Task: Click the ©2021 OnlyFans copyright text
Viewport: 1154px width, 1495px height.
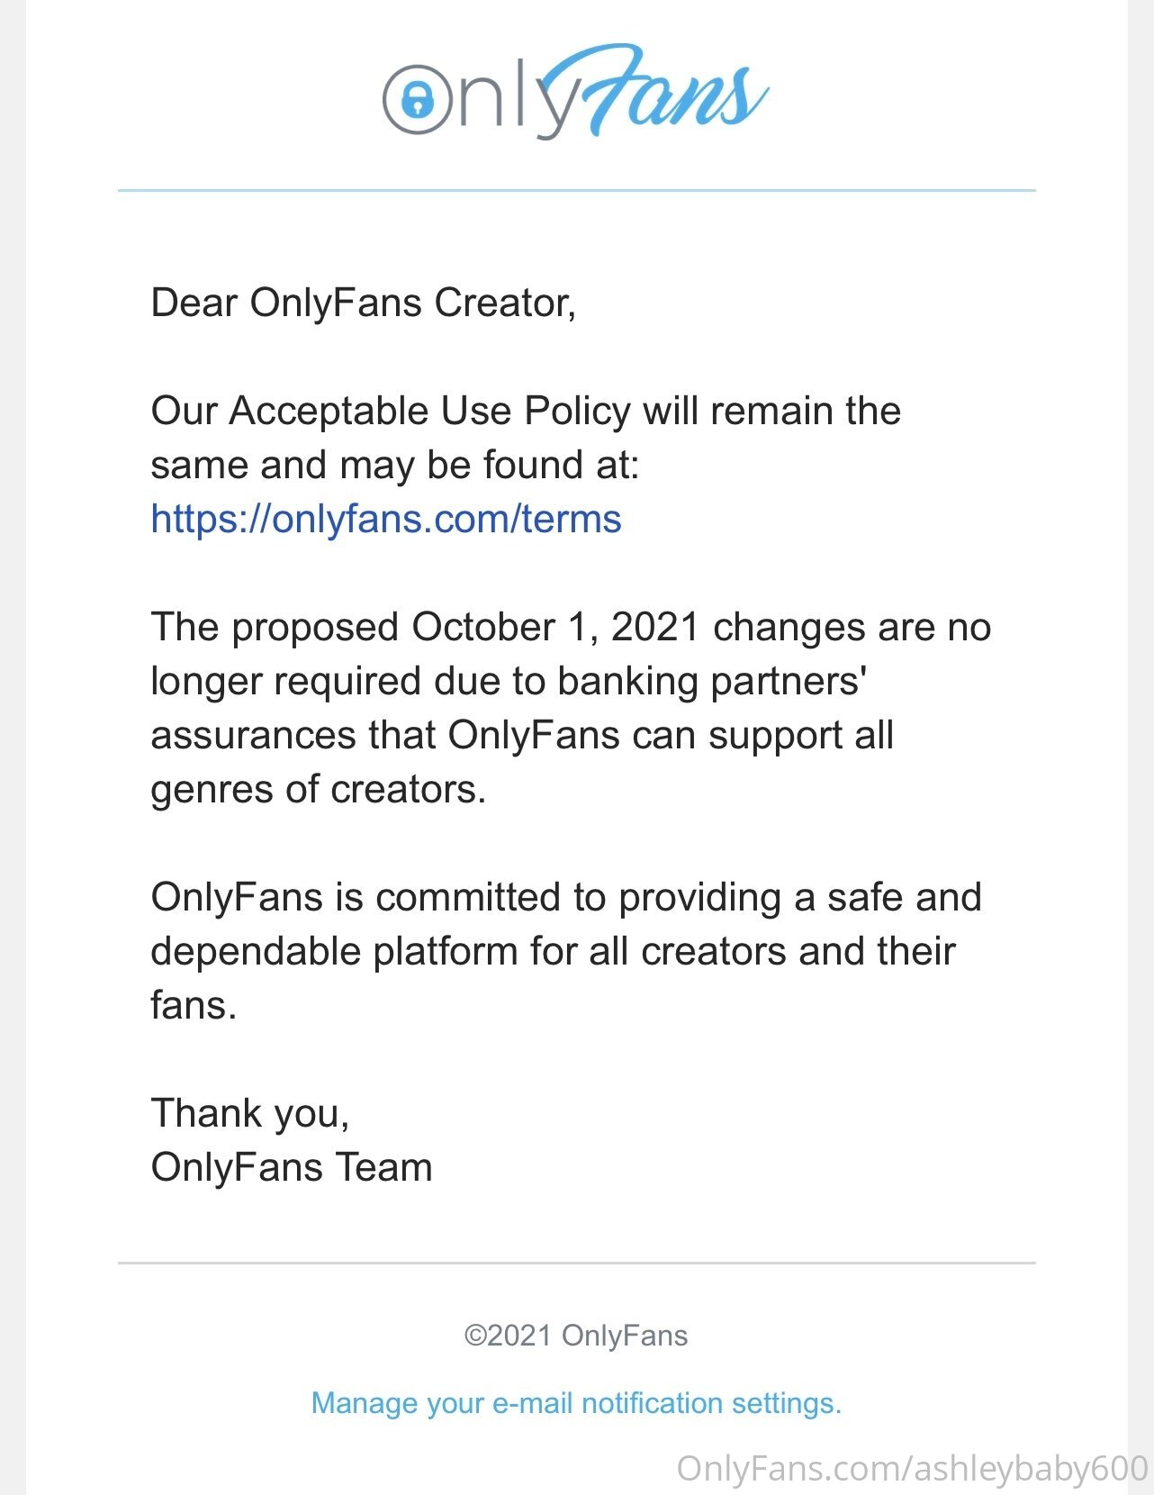Action: 576,1336
